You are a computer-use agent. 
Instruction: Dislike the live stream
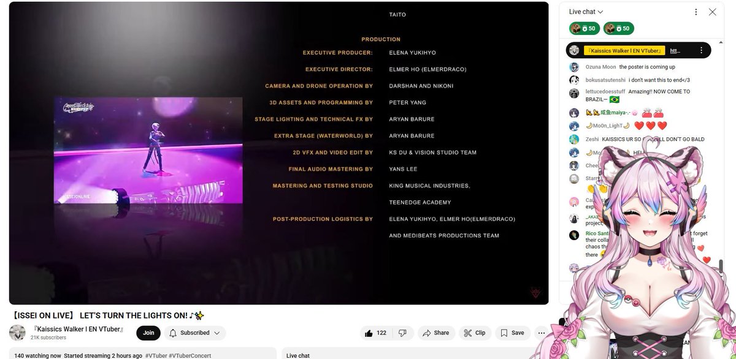pos(403,333)
